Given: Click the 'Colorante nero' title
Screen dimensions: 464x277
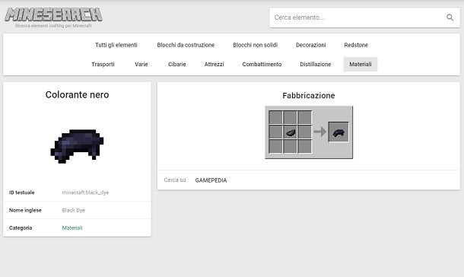Looking at the screenshot, I should [78, 94].
